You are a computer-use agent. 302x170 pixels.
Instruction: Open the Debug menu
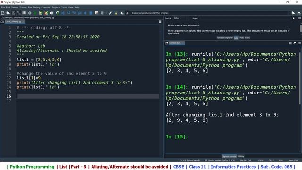(x=36, y=8)
